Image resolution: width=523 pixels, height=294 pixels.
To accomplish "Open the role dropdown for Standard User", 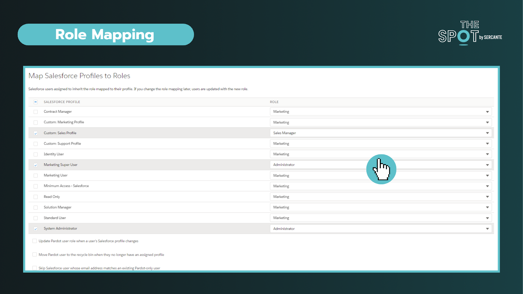I will tap(381, 218).
